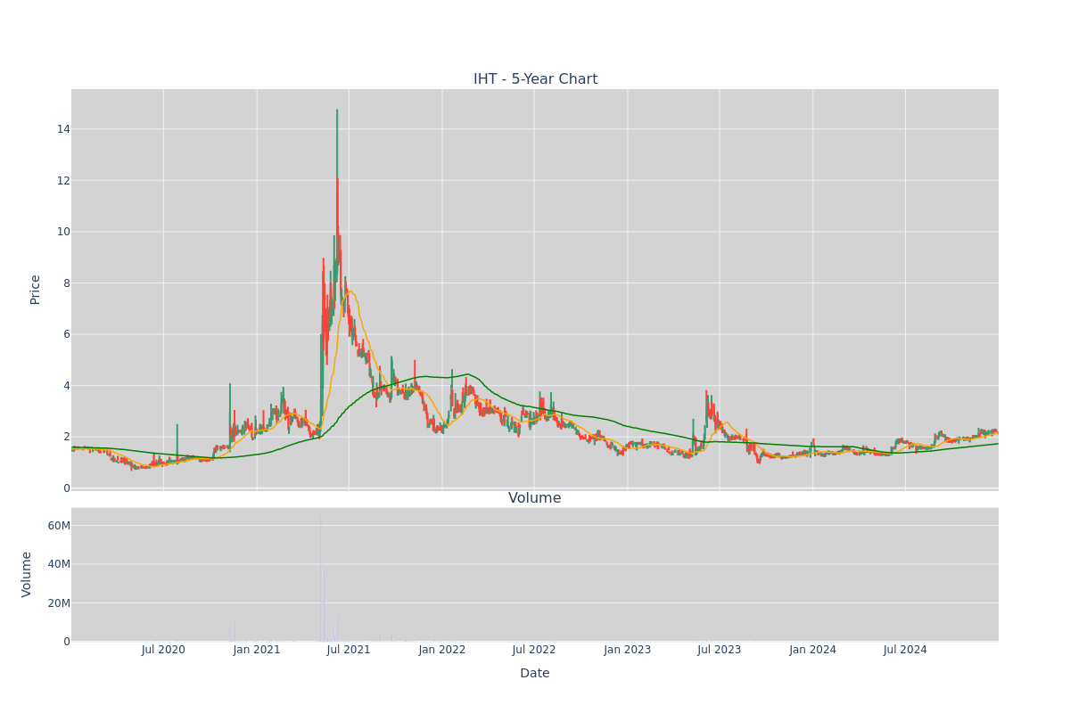The image size is (1070, 713).
Task: Select the 'Jul 2022' date tick
Action: [x=534, y=650]
